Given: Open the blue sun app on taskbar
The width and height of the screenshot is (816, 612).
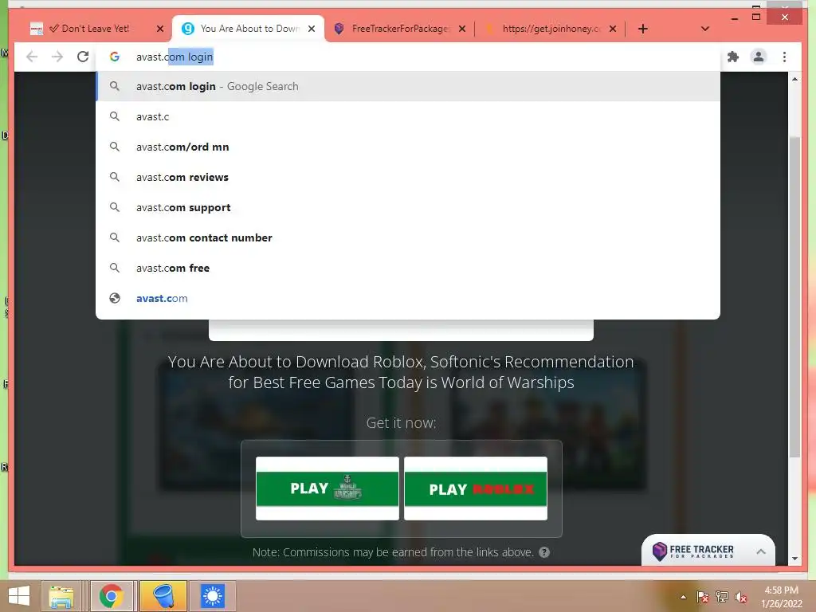Looking at the screenshot, I should 212,596.
